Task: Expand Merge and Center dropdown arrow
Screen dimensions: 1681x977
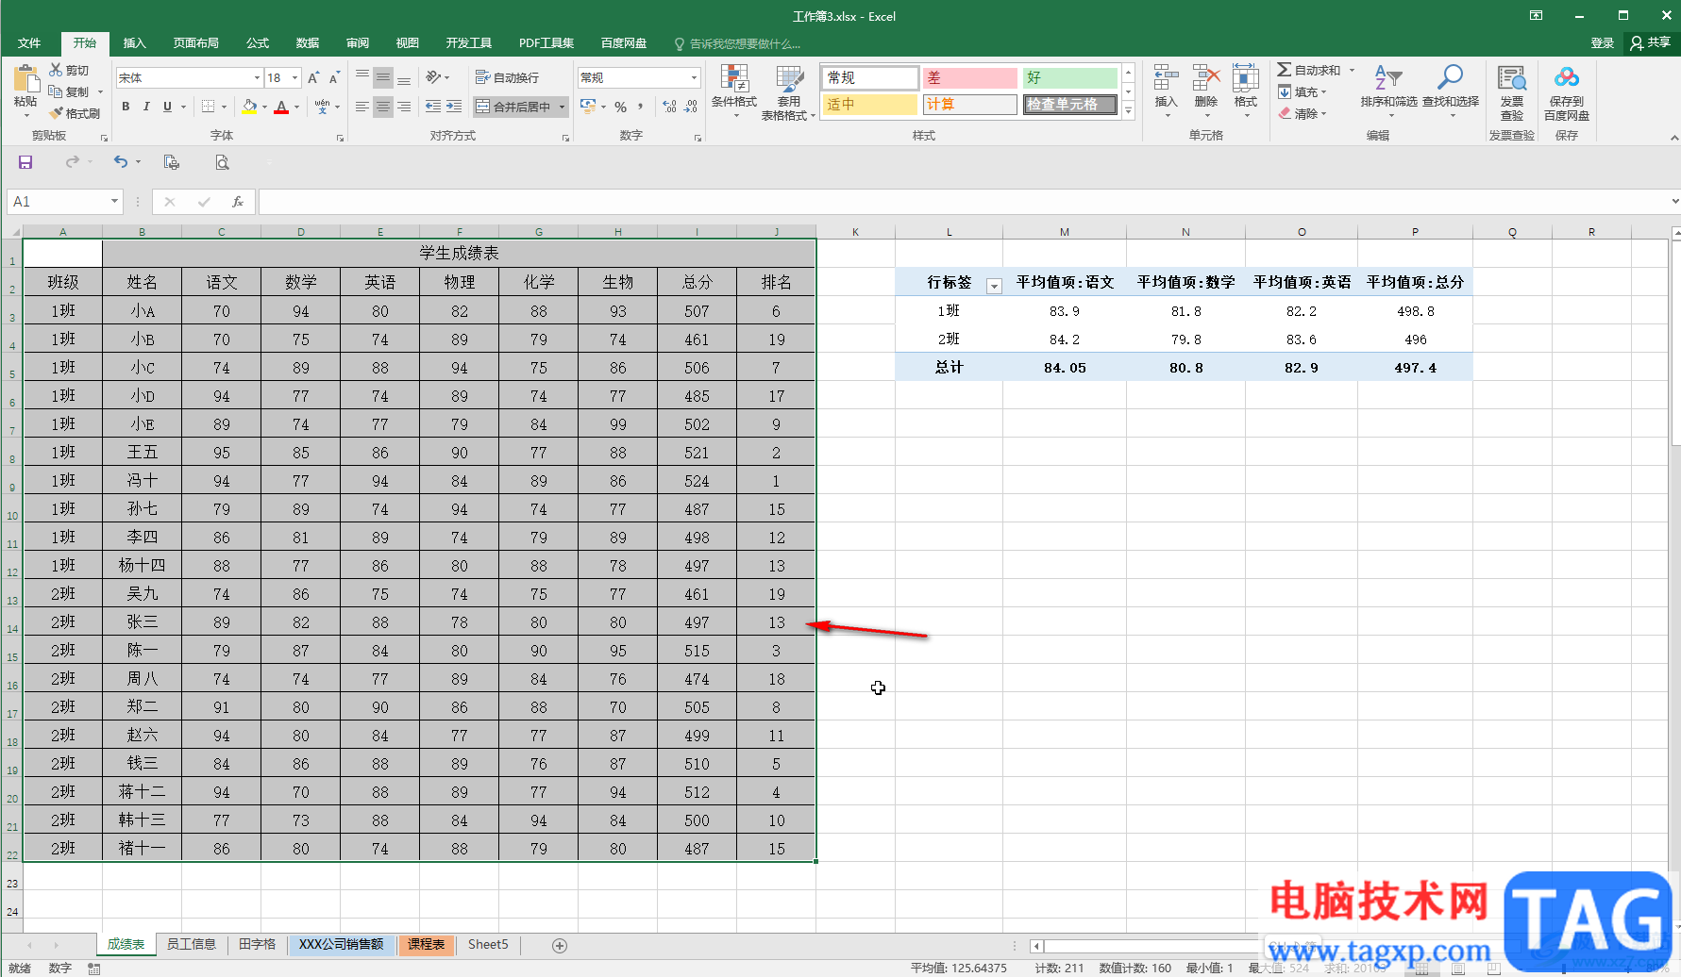Action: pos(562,107)
